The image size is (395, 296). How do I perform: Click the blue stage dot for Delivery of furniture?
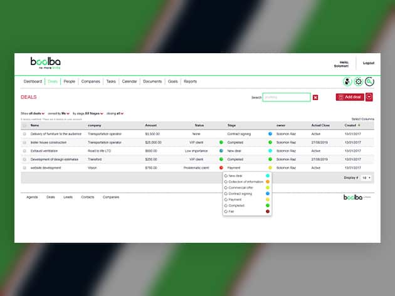[270, 133]
